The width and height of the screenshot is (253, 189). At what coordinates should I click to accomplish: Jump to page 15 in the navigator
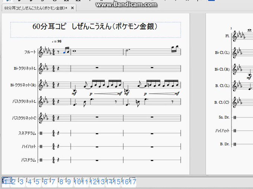click(x=117, y=182)
